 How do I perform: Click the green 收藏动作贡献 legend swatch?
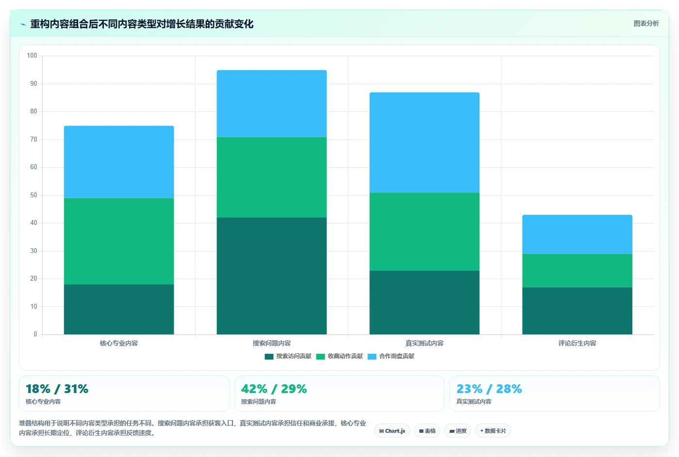pyautogui.click(x=320, y=357)
